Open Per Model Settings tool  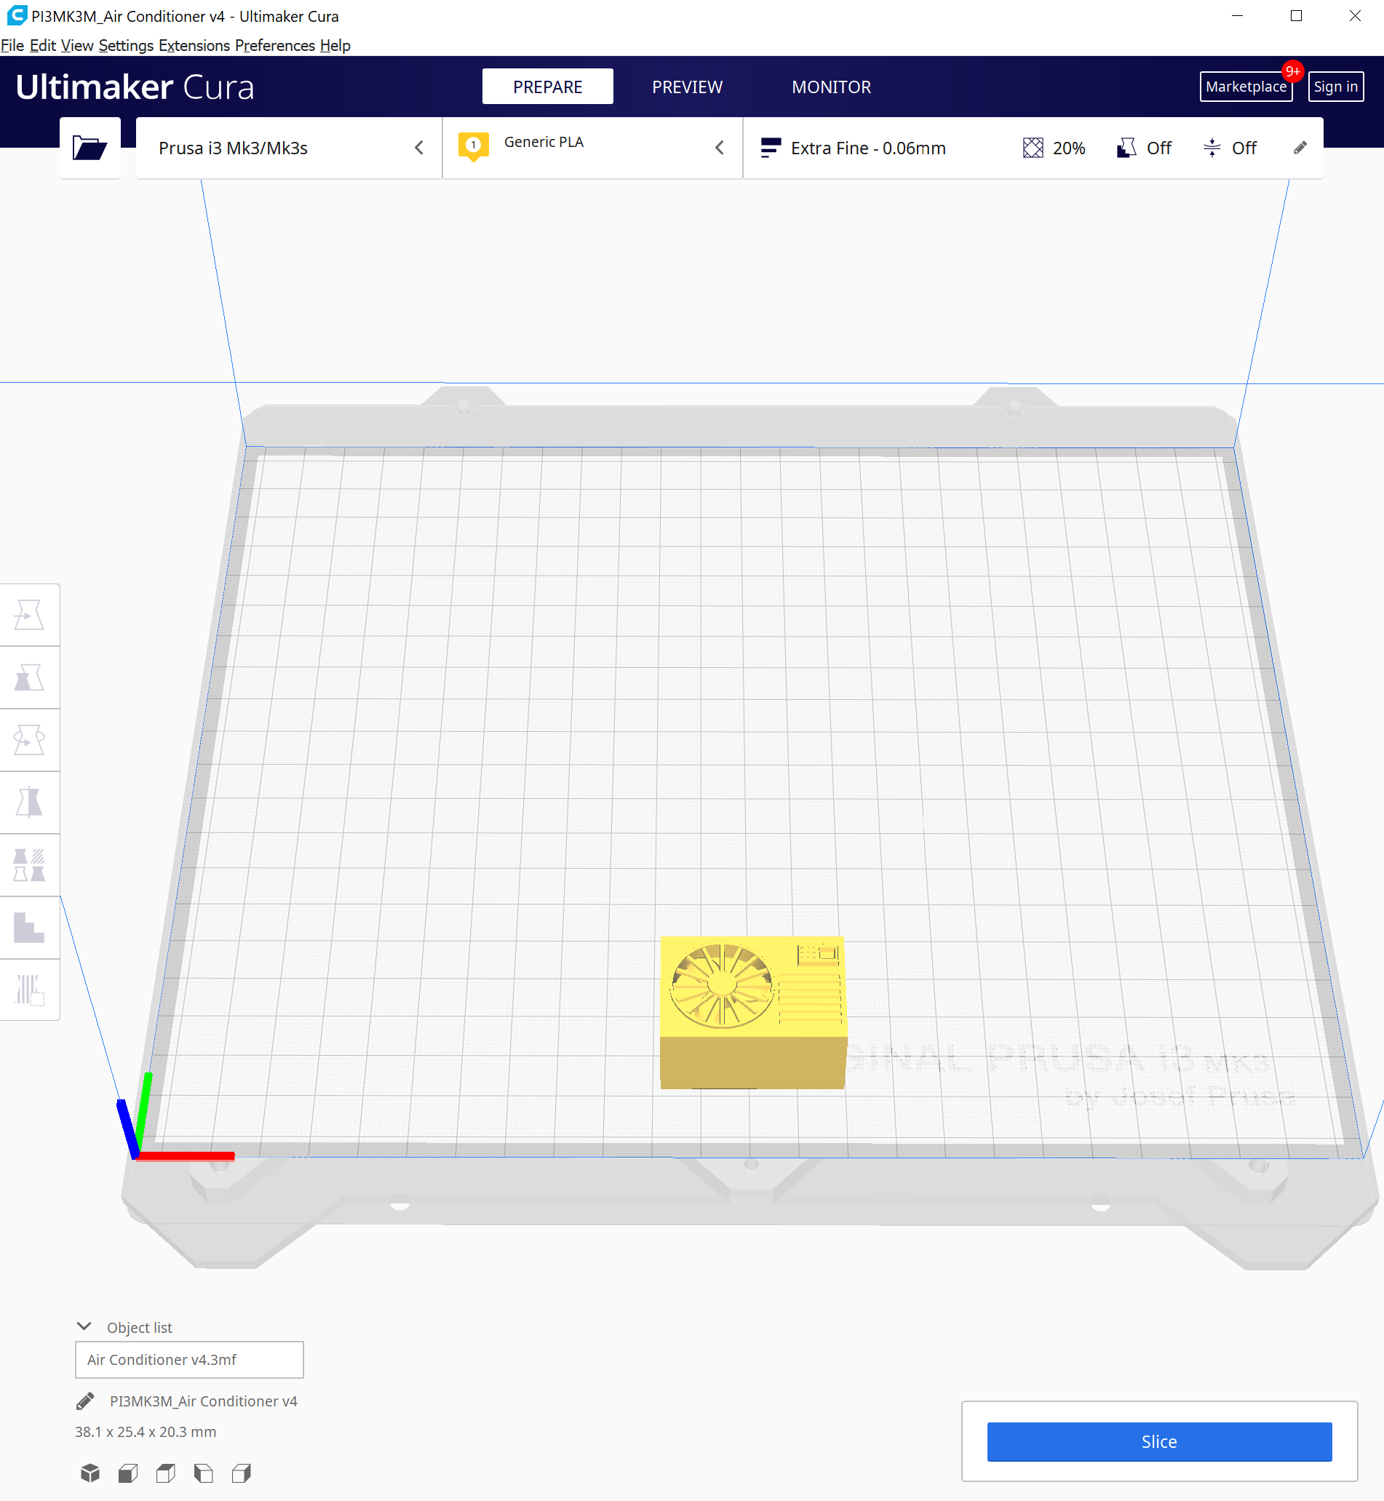[30, 865]
